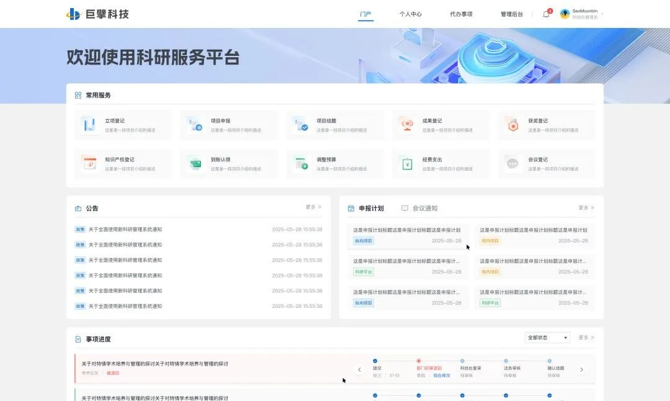Open the notification bell in header

click(546, 14)
